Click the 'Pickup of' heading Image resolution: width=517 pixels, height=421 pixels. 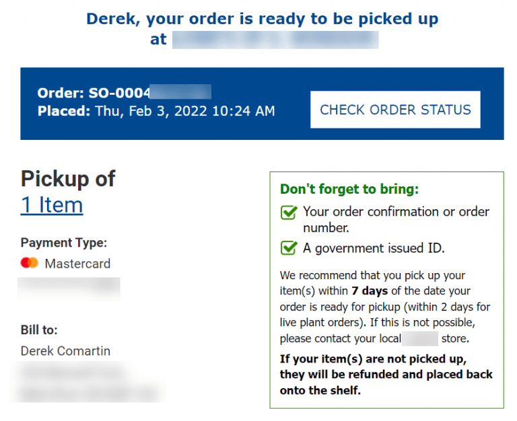tap(68, 178)
